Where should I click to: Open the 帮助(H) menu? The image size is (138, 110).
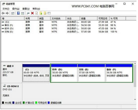(x=36, y=9)
